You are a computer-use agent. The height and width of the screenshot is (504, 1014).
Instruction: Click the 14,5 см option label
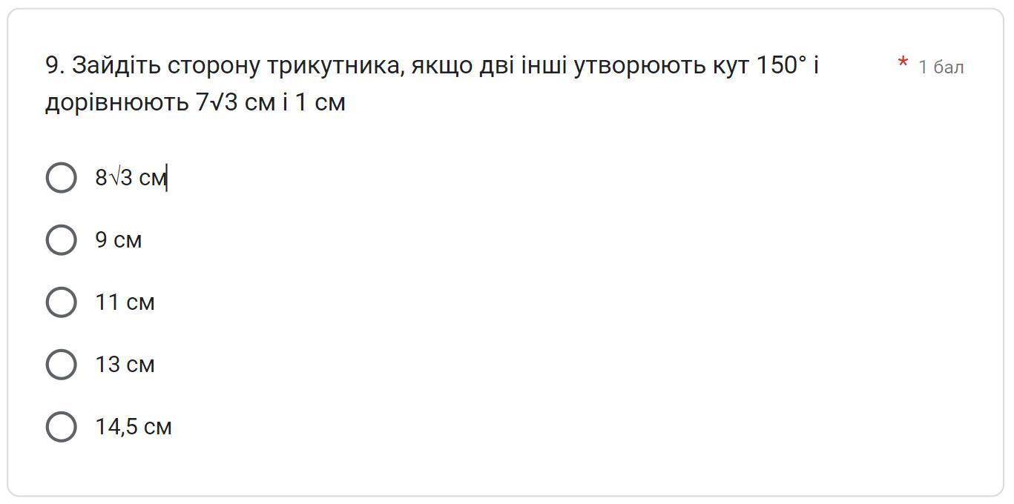[x=134, y=427]
